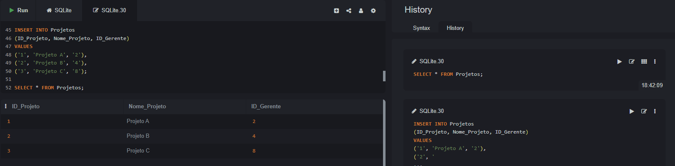Edit the INSERT INTO history entry

click(x=644, y=111)
